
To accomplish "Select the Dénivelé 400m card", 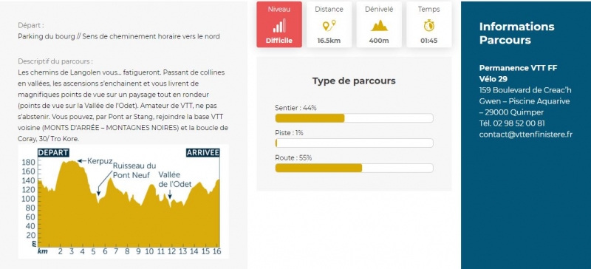I will 379,24.
